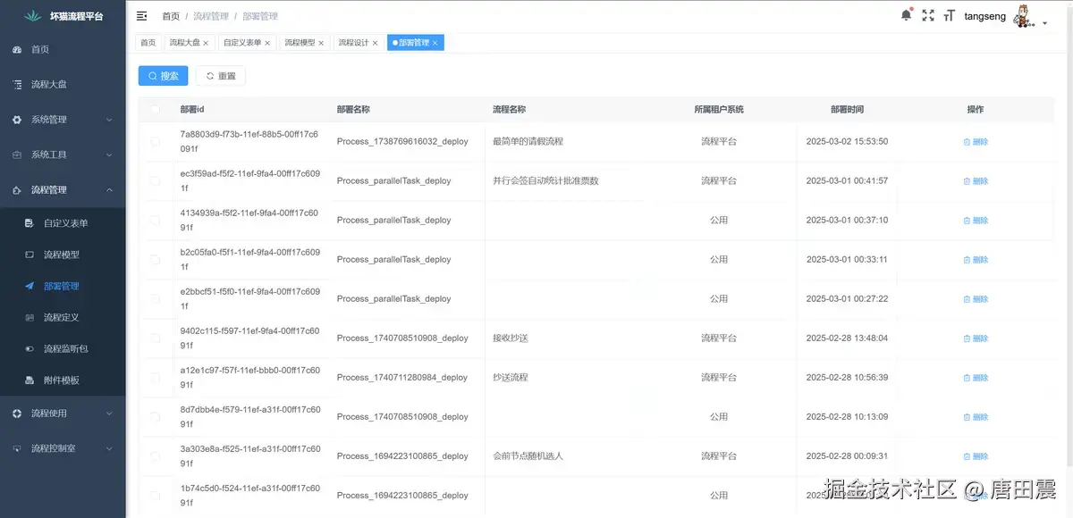1073x518 pixels.
Task: Check the row with id ec3f59ad-f5f2
Action: click(156, 180)
